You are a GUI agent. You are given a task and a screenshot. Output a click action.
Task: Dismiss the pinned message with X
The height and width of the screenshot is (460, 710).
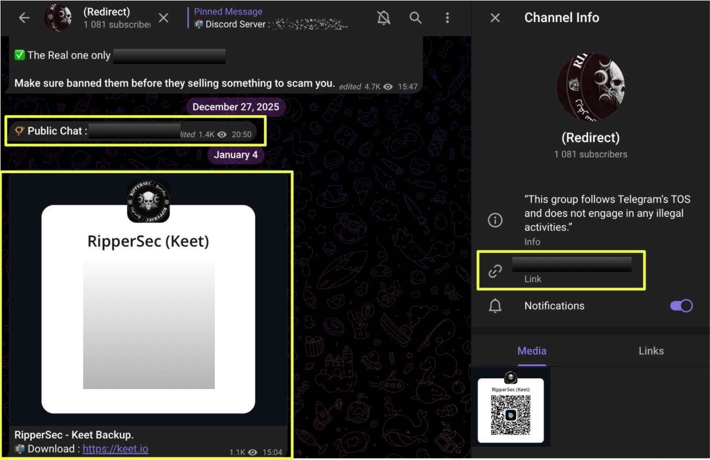click(x=164, y=18)
